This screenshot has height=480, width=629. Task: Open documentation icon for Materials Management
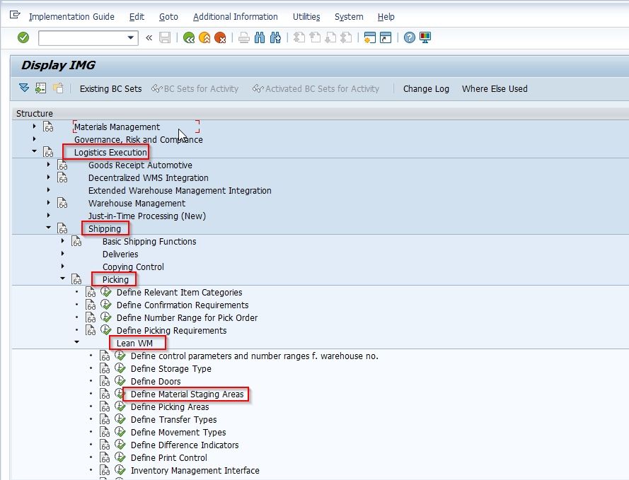(x=48, y=127)
